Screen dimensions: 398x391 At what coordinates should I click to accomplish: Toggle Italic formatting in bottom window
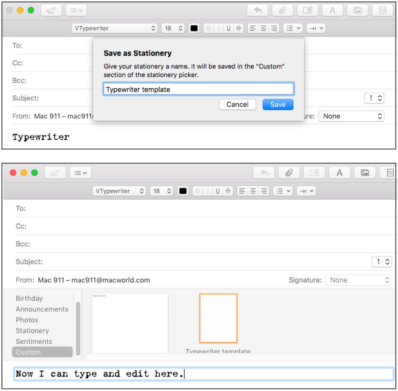tap(208, 191)
